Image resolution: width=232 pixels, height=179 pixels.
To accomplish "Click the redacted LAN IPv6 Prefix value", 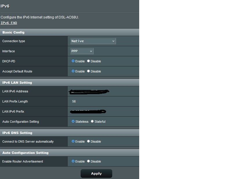I will click(x=88, y=111).
